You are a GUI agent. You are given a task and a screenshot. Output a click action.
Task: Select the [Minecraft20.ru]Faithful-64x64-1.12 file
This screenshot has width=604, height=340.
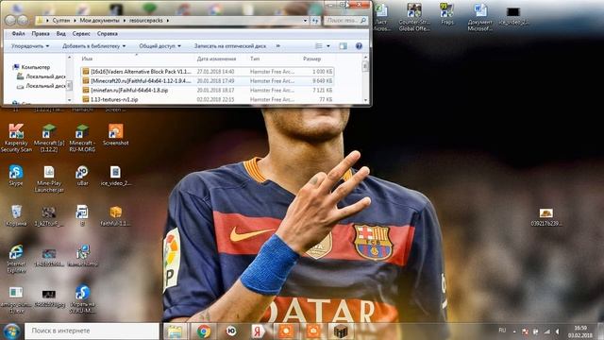208,81
